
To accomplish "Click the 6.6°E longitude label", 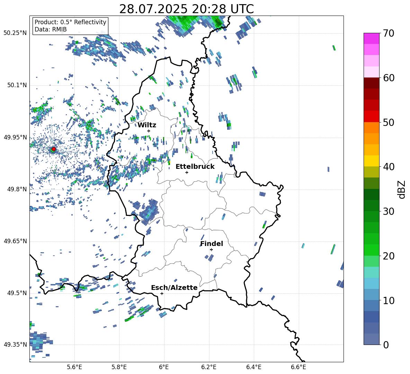I will pyautogui.click(x=298, y=367).
